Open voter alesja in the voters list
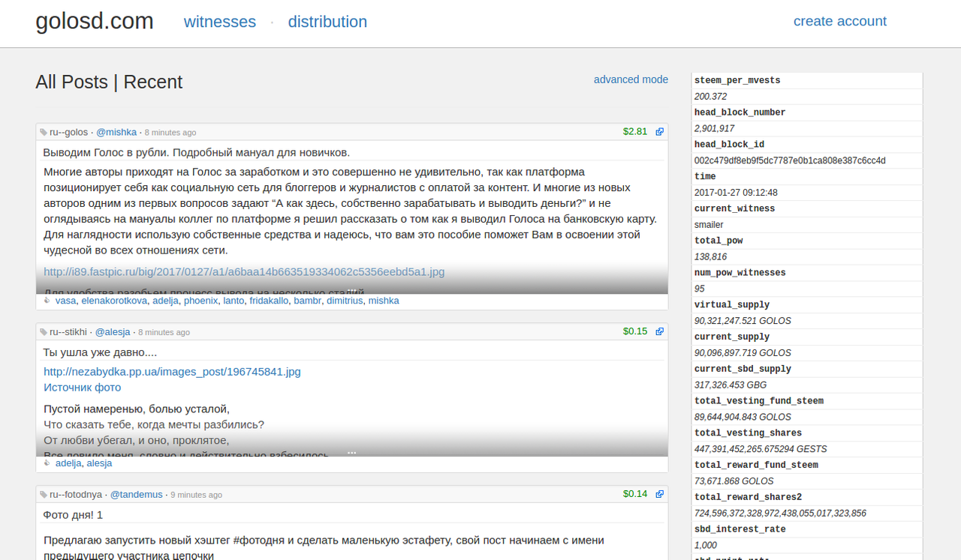 point(99,463)
